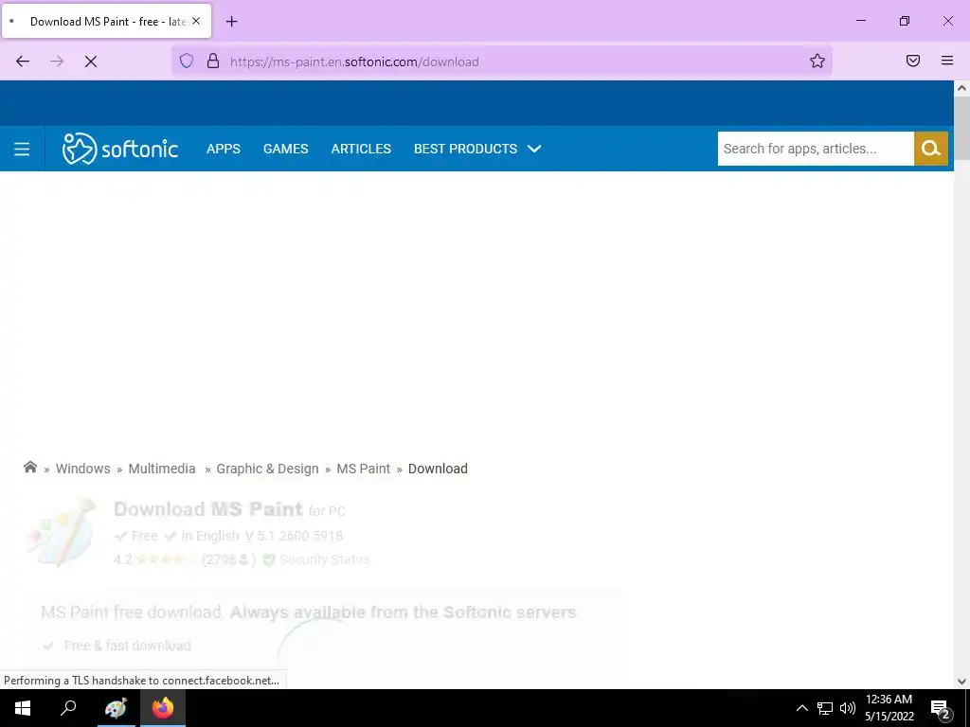This screenshot has height=727, width=970.
Task: Open the tracking protection shield icon
Action: click(187, 61)
